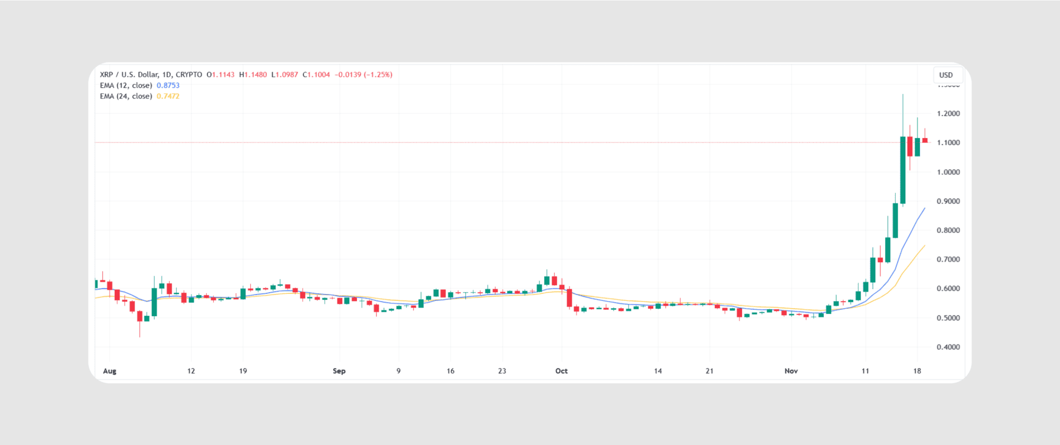Click the 23 date axis label

[502, 371]
